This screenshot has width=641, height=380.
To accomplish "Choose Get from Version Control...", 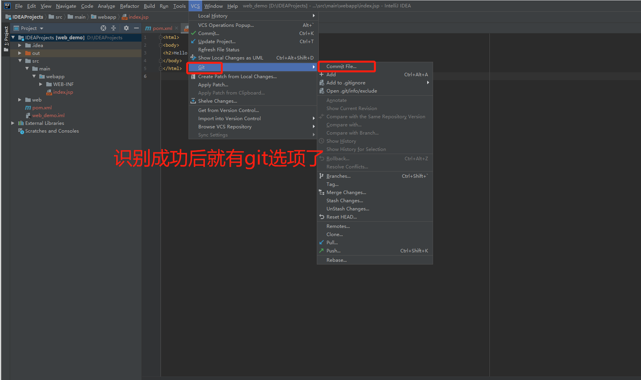I will coord(253,110).
